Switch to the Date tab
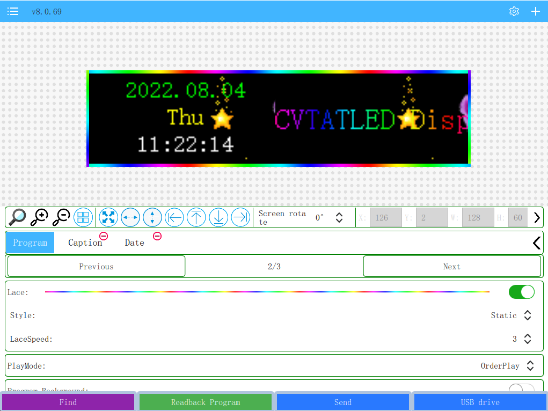This screenshot has width=548, height=411. click(135, 243)
